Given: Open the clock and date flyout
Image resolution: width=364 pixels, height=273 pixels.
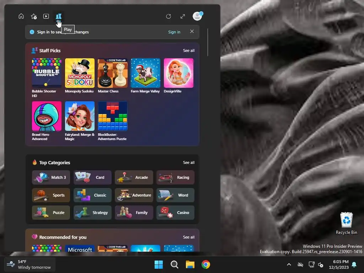Looking at the screenshot, I should (x=339, y=264).
